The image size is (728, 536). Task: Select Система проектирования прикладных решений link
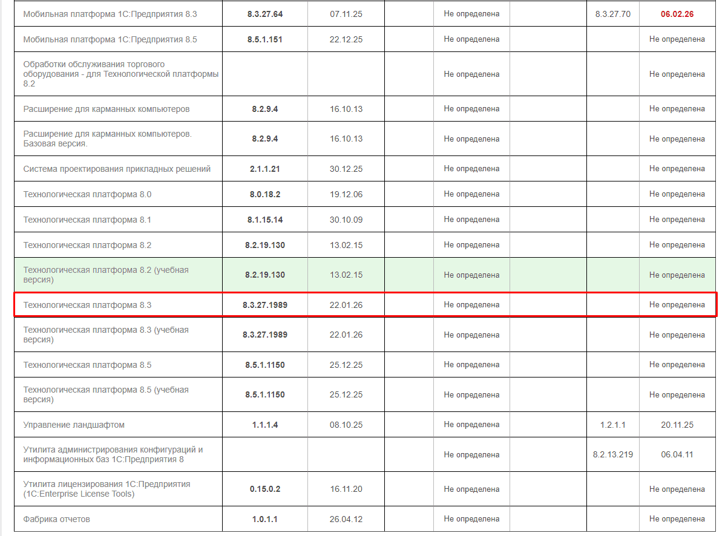(x=117, y=169)
